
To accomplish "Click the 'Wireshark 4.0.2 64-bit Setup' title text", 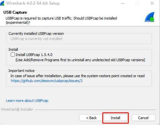I will coord(33,3).
